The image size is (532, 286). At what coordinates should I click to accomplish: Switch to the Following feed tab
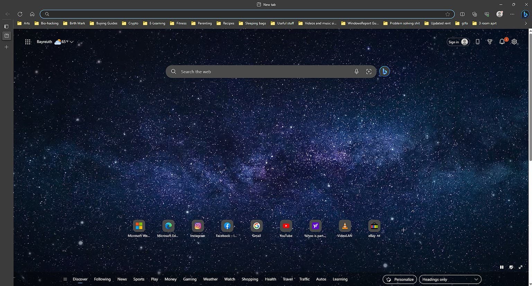[x=102, y=279]
